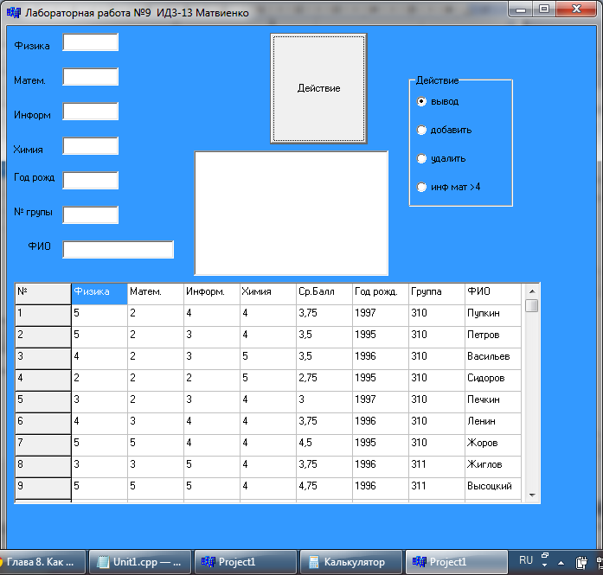
Task: Click the Калькулятор taskbar calculator icon
Action: click(314, 562)
